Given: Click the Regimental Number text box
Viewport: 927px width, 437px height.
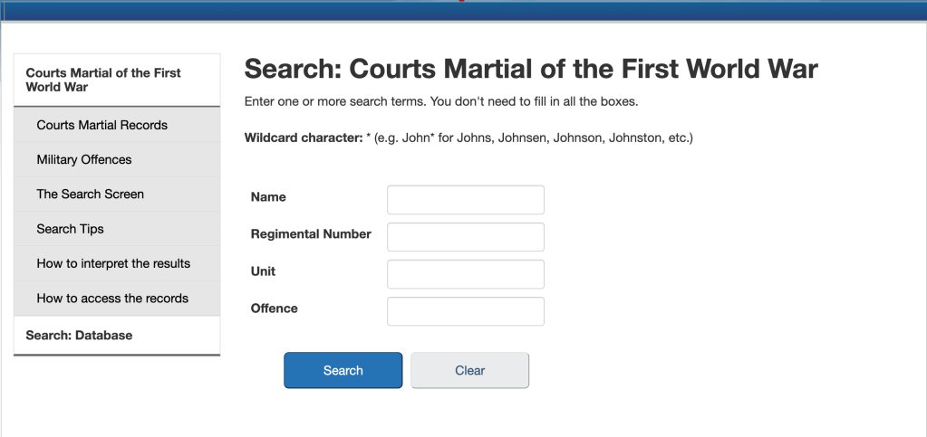Looking at the screenshot, I should pos(465,237).
